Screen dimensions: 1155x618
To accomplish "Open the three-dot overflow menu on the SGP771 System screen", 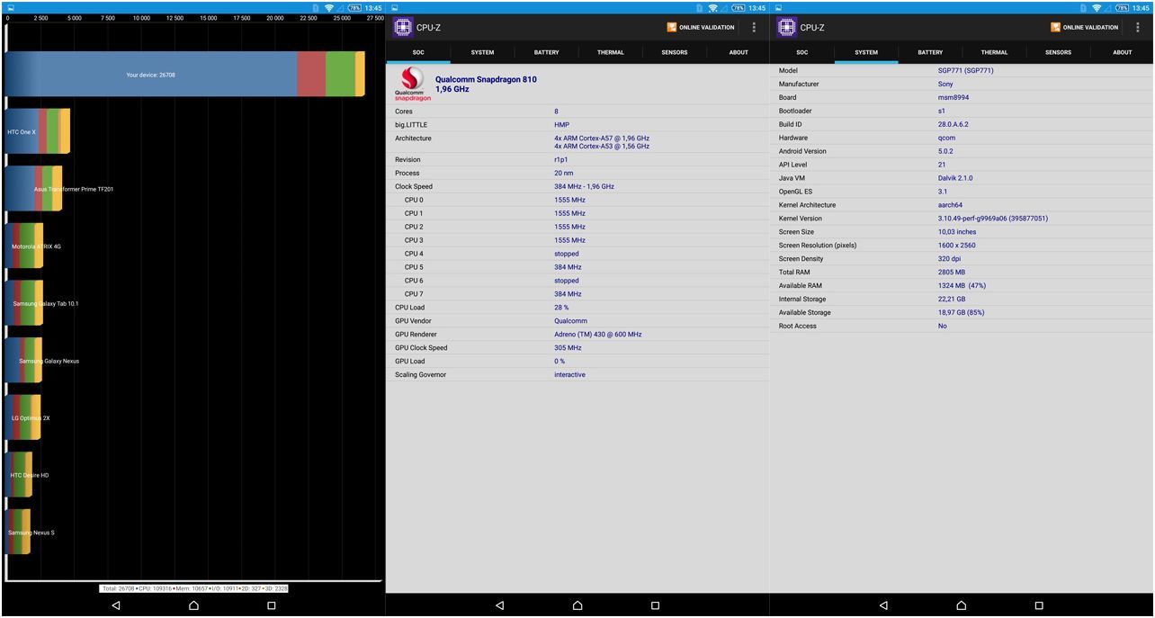I will [x=1138, y=28].
